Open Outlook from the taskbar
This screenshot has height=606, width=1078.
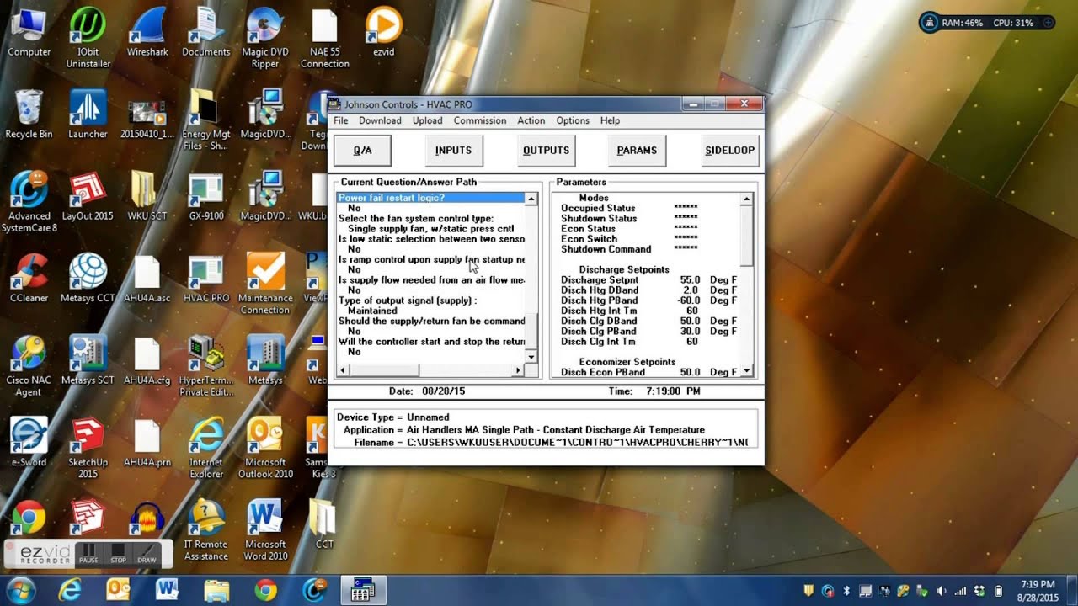[117, 590]
